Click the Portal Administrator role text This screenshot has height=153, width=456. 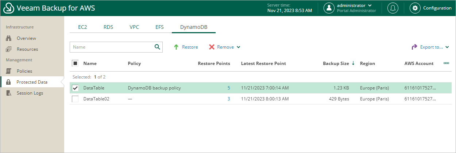tap(356, 11)
